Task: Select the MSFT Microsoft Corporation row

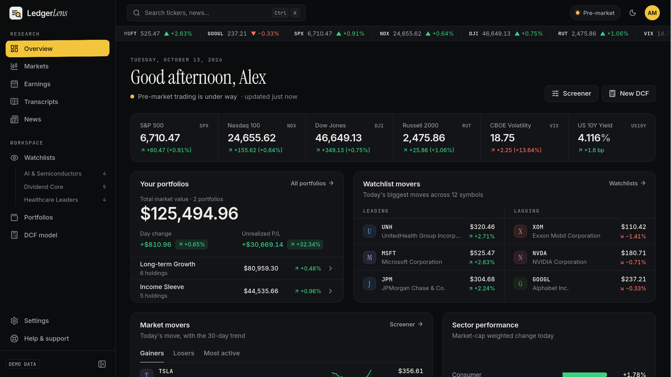Action: coord(429,258)
